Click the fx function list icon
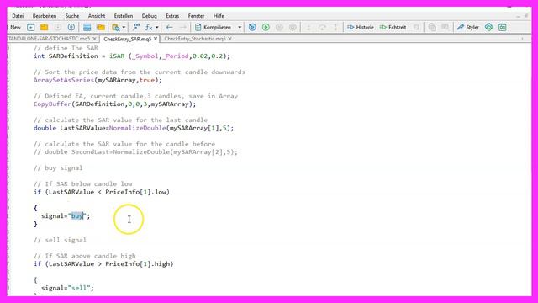The width and height of the screenshot is (538, 303). point(149,27)
